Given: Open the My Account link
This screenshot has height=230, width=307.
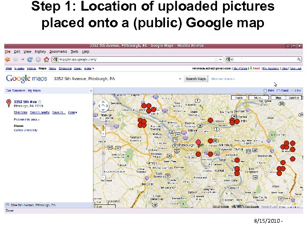Looking at the screenshot, I should pos(271,68).
